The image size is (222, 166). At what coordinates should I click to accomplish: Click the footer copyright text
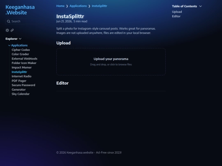89,152
